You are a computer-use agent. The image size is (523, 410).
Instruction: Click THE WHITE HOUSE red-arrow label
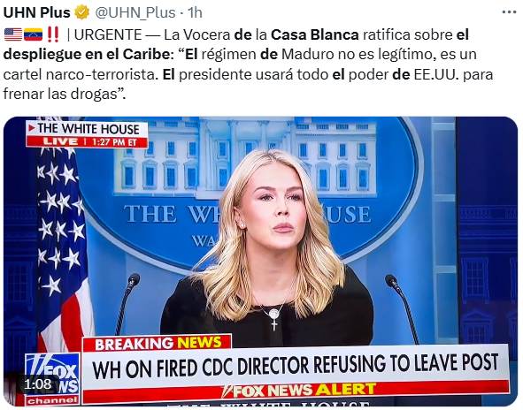coord(87,128)
